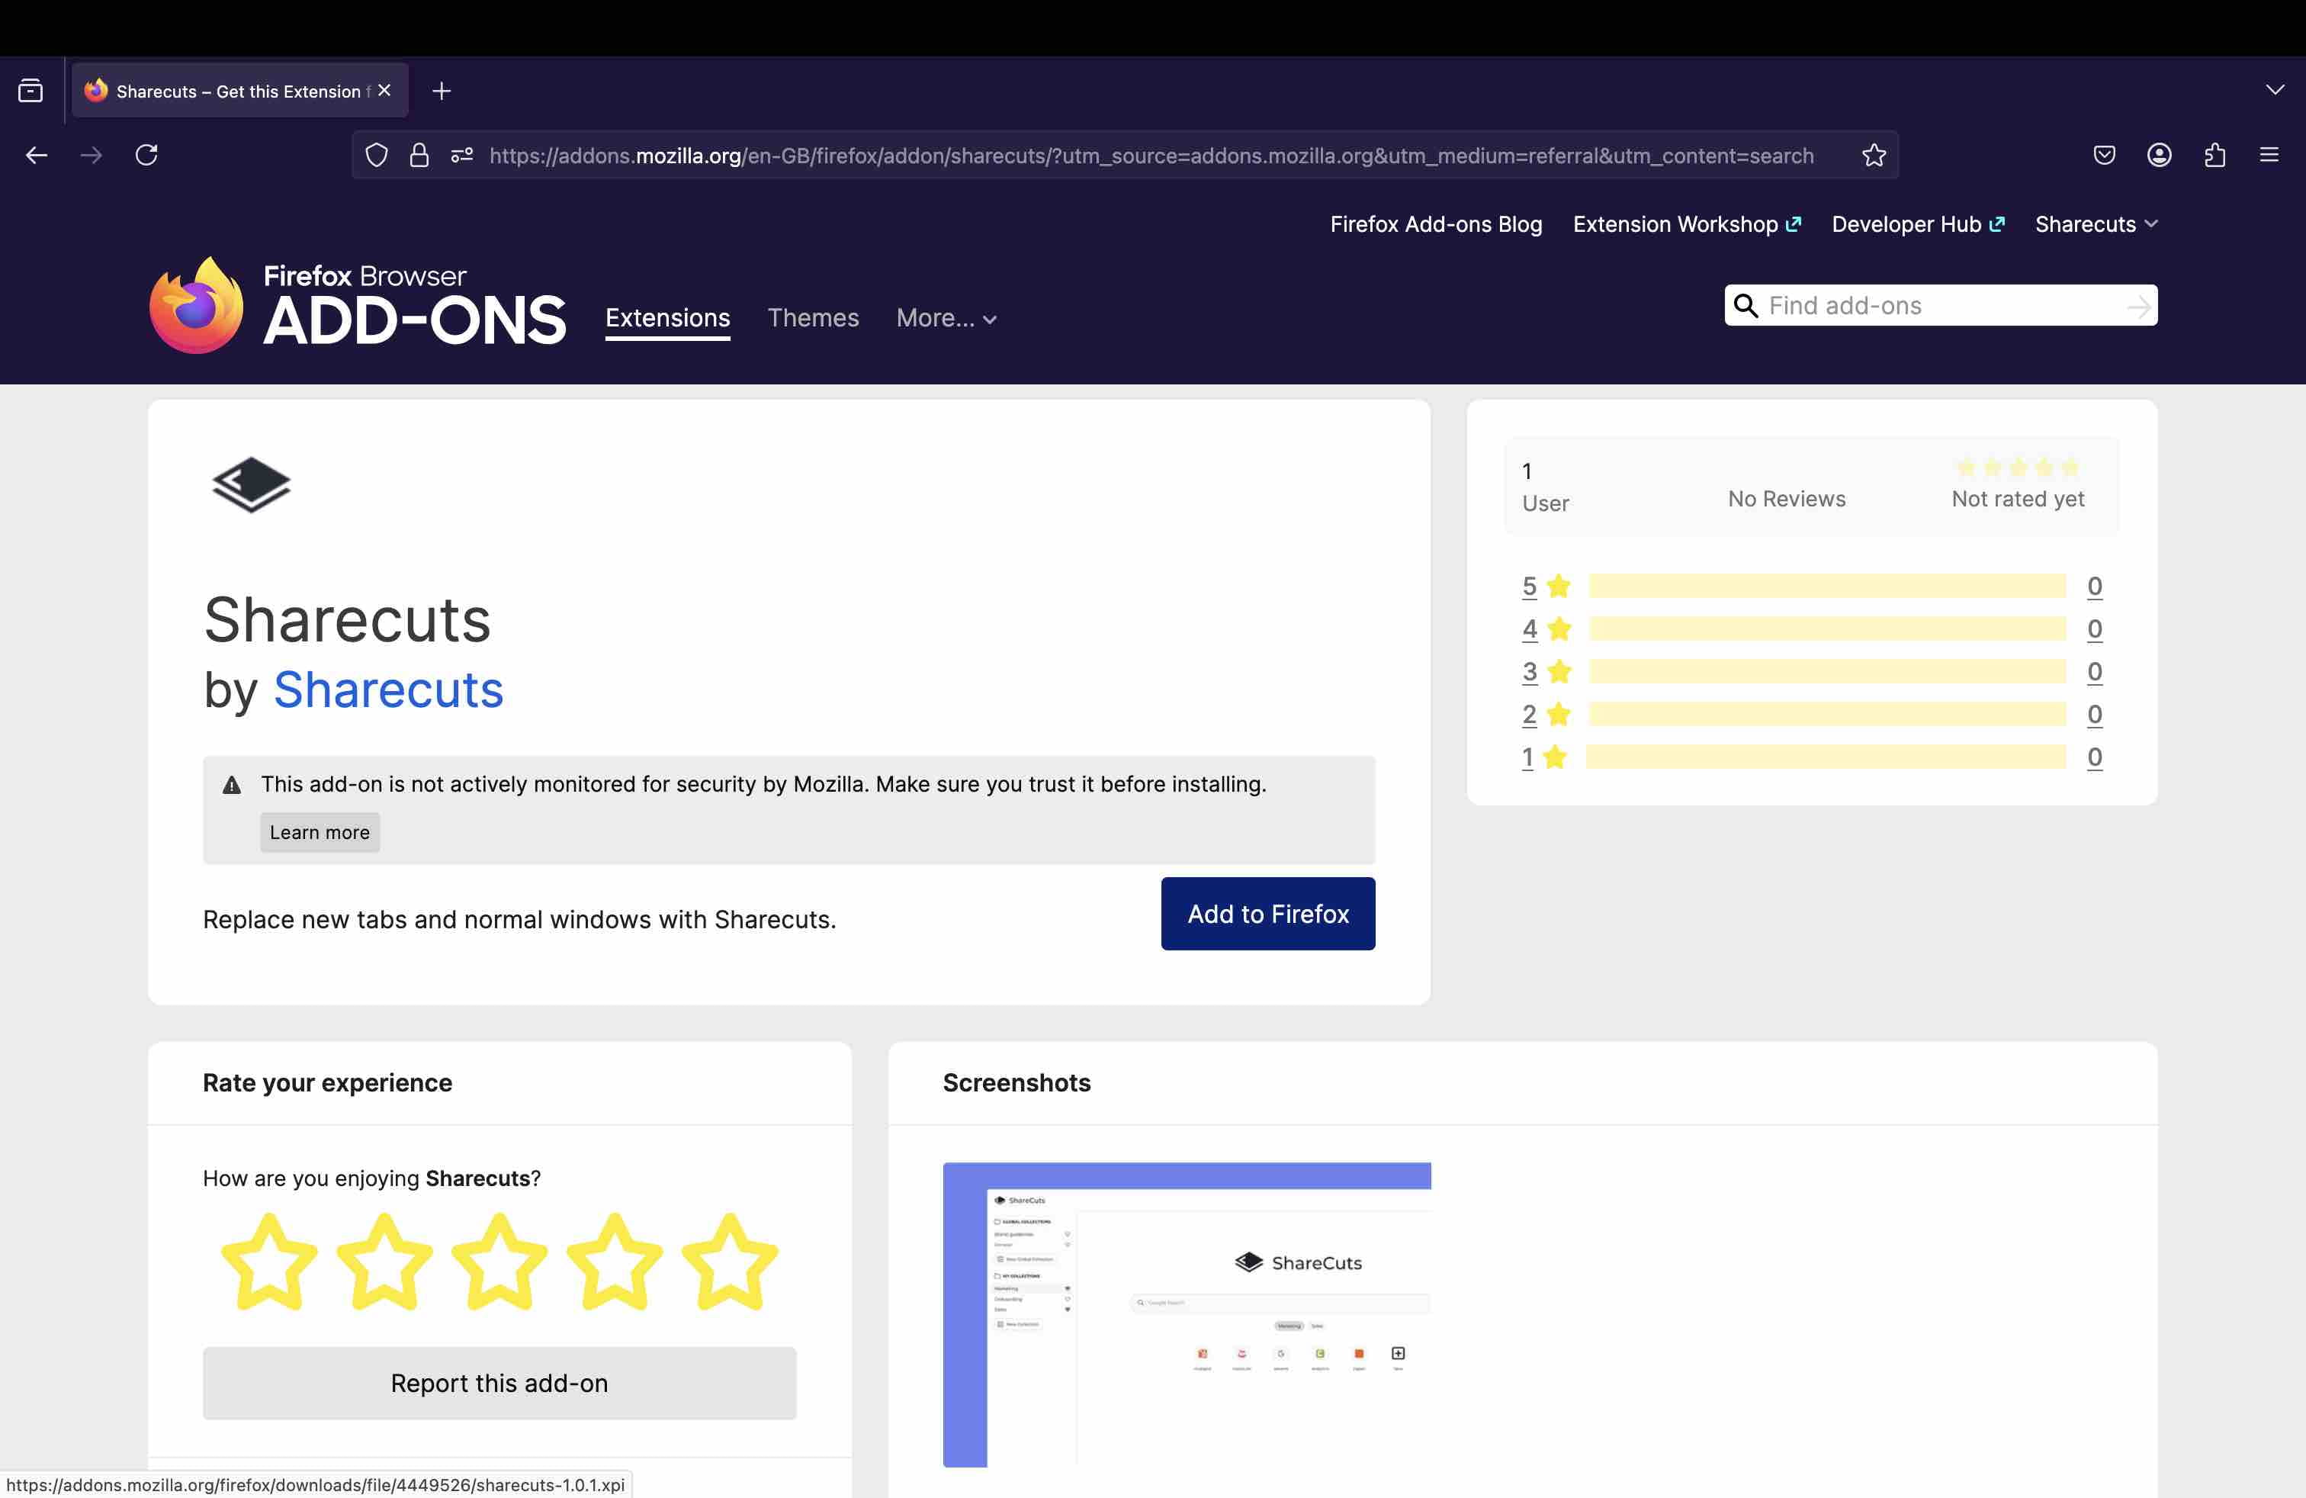
Task: Switch to the Themes section
Action: click(x=813, y=318)
